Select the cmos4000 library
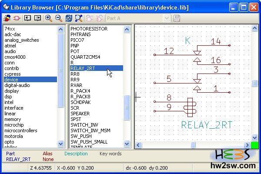 [15, 57]
